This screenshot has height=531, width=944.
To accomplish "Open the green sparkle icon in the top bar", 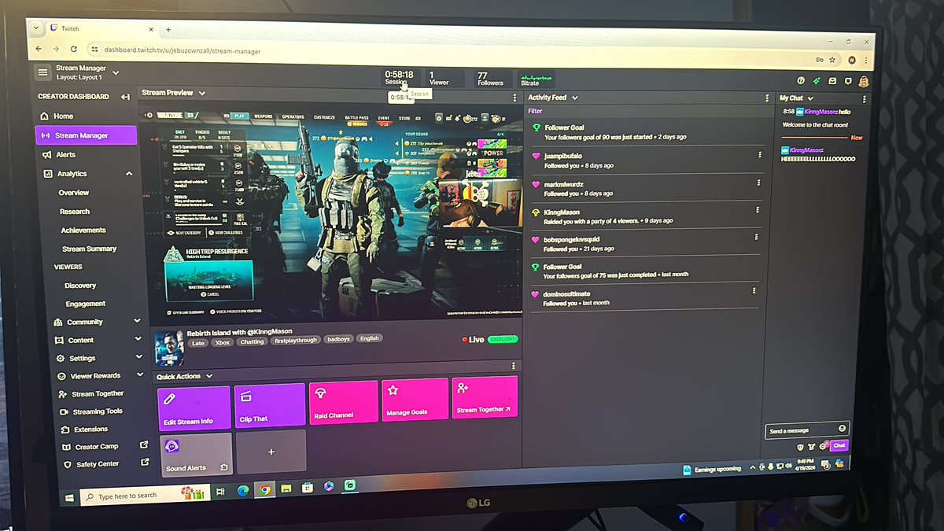I will pos(817,80).
